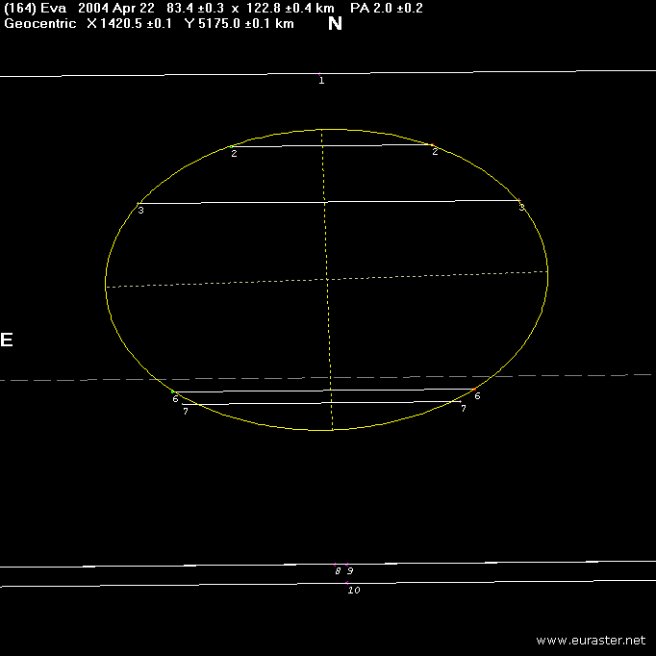Select the chord 10 label at bottom
This screenshot has width=656, height=656.
click(353, 590)
